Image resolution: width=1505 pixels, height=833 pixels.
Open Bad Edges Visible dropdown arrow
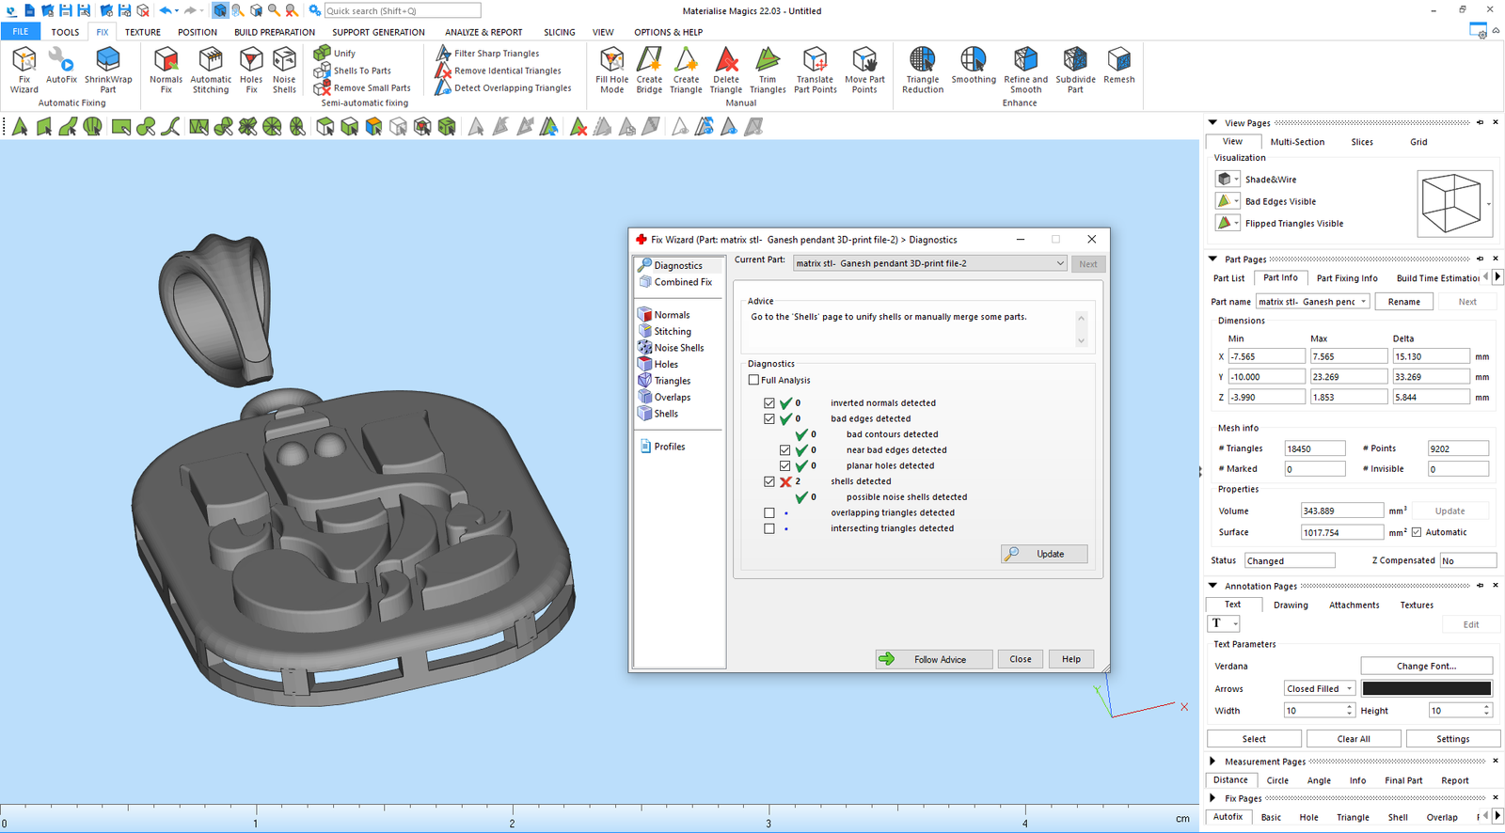pyautogui.click(x=1236, y=201)
